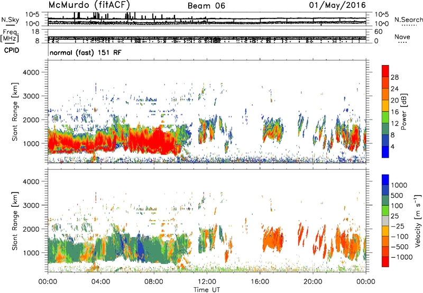Pick the light green segment between 12 and 16 dB
Viewport: 423px width, 293px height.
point(385,117)
